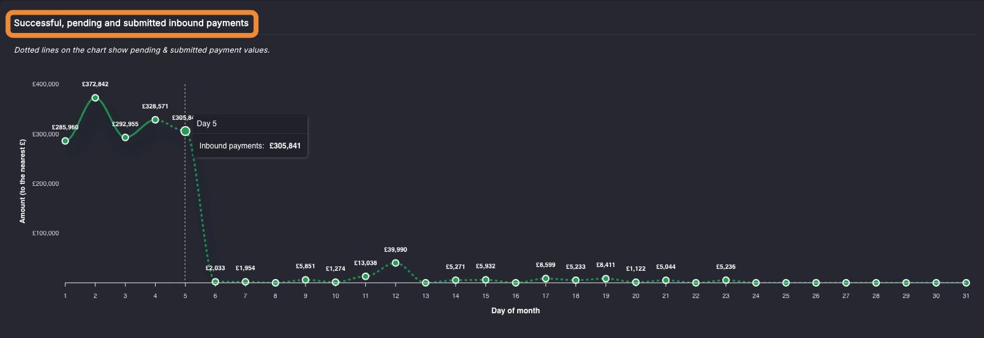
Task: Click the tooltip's £305,841 inbound payments value
Action: click(285, 146)
